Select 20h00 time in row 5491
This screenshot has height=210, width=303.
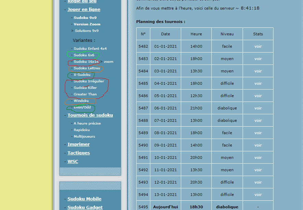196,157
